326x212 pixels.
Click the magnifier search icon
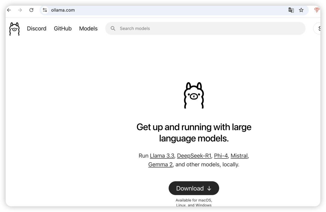(x=113, y=28)
